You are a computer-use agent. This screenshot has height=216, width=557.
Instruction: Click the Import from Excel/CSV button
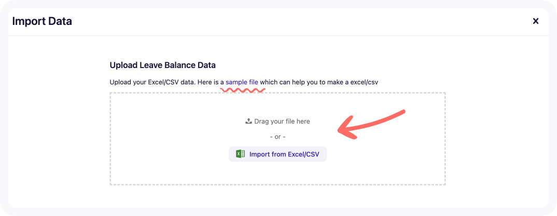[277, 154]
